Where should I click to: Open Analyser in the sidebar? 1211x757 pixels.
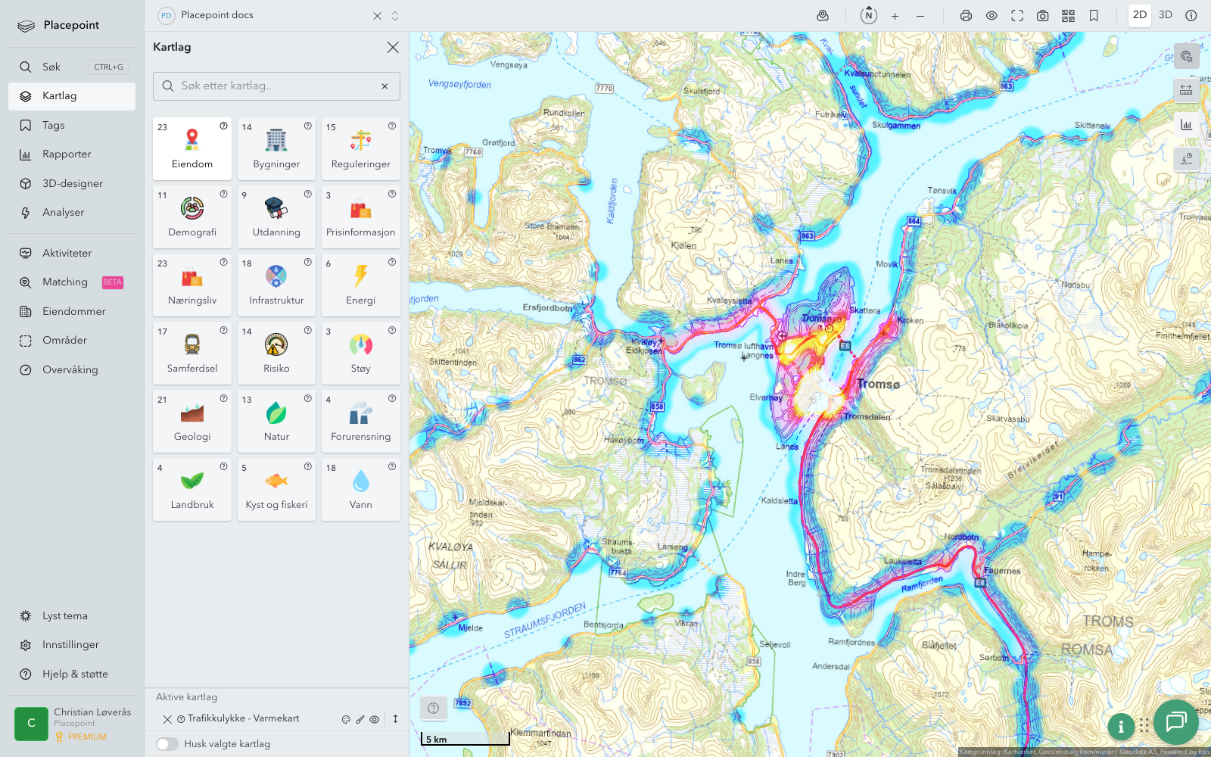[72, 213]
